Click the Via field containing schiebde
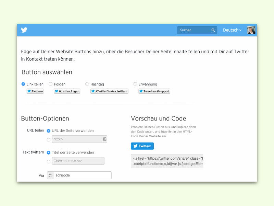This screenshot has width=274, height=206. pyautogui.click(x=83, y=175)
